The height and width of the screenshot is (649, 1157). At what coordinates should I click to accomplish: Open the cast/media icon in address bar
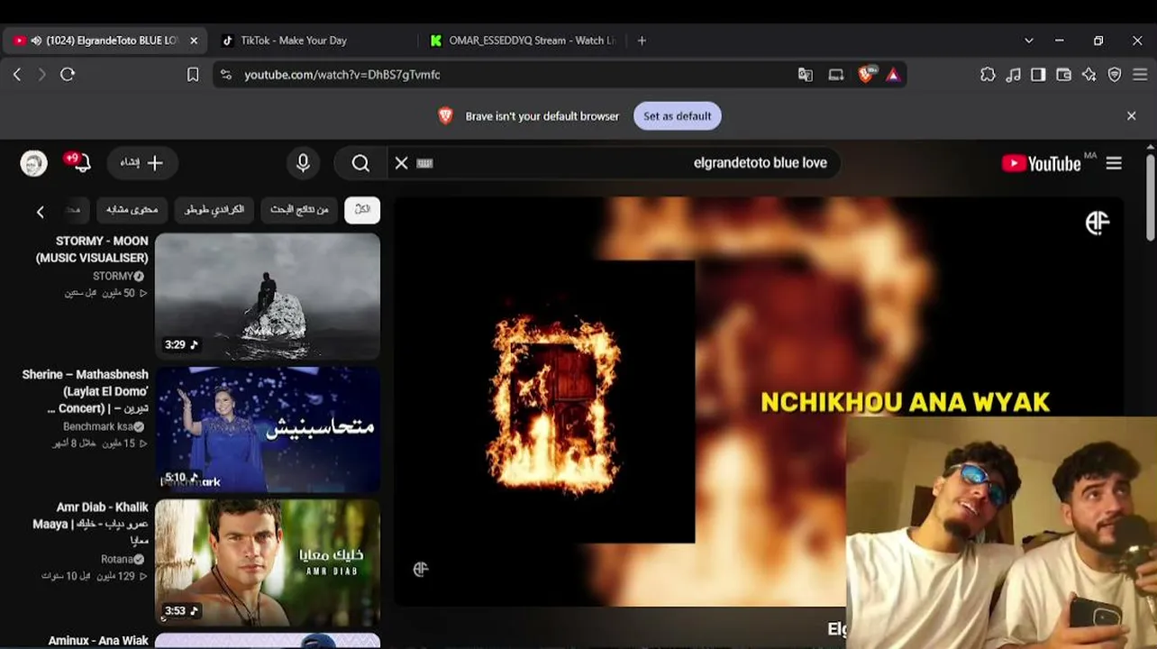[x=836, y=75]
